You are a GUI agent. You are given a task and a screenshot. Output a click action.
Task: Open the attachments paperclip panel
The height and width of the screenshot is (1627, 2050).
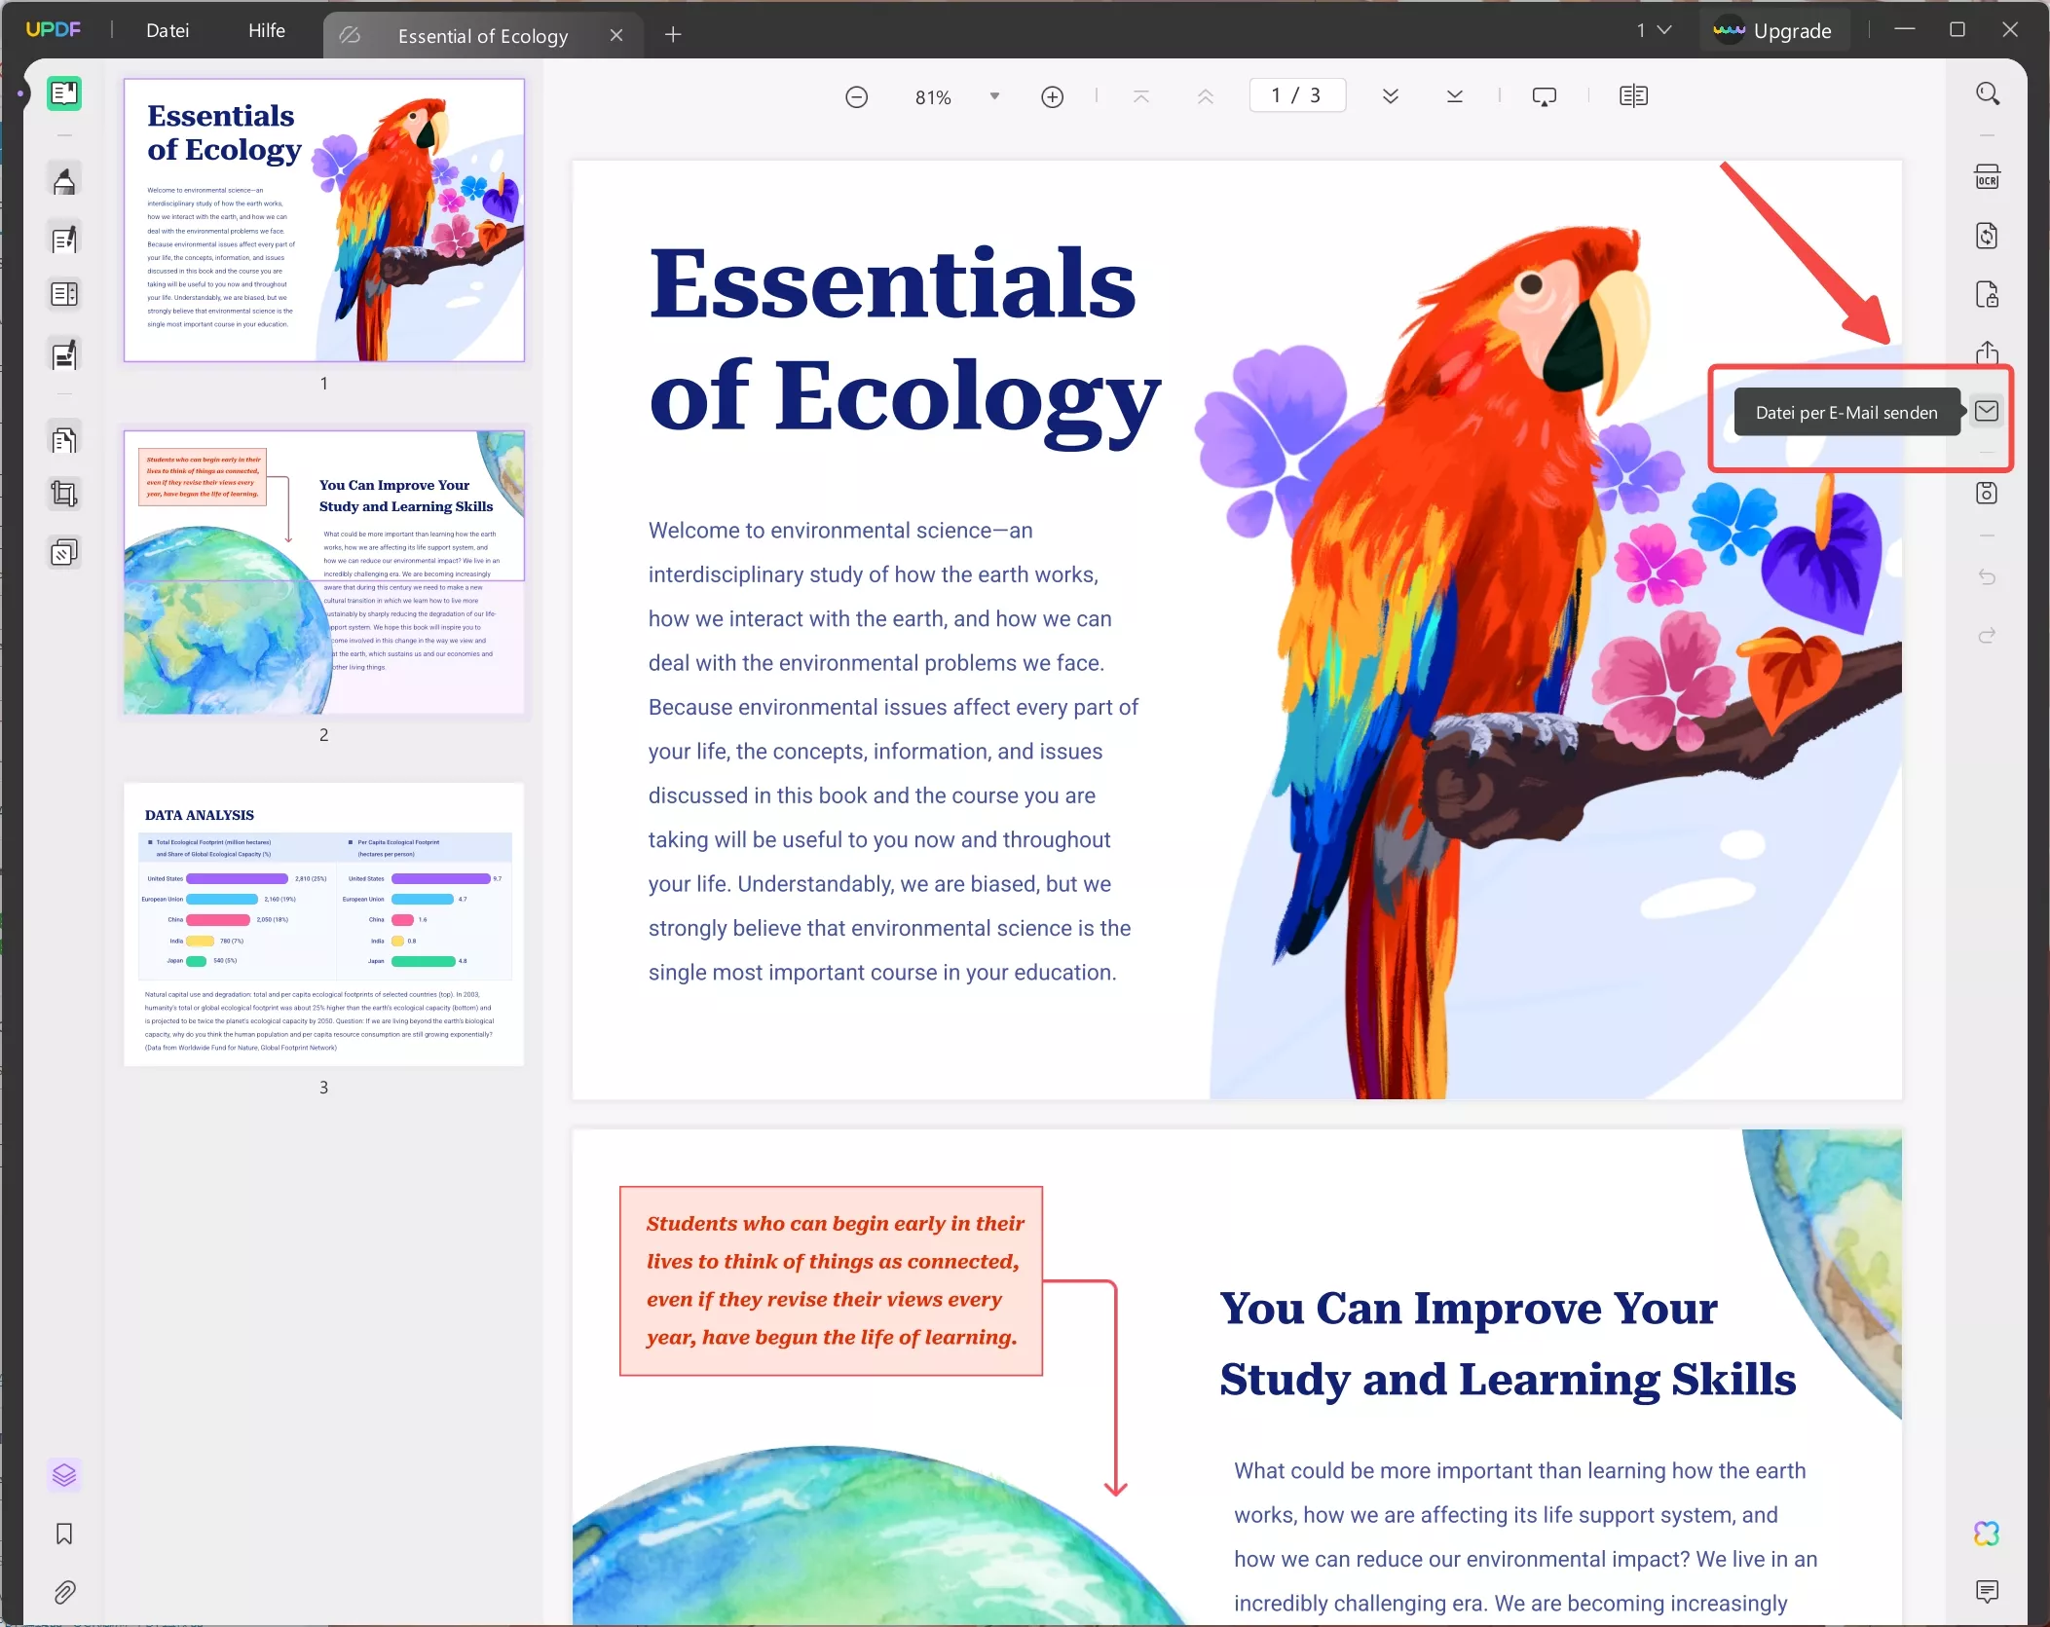(x=64, y=1592)
